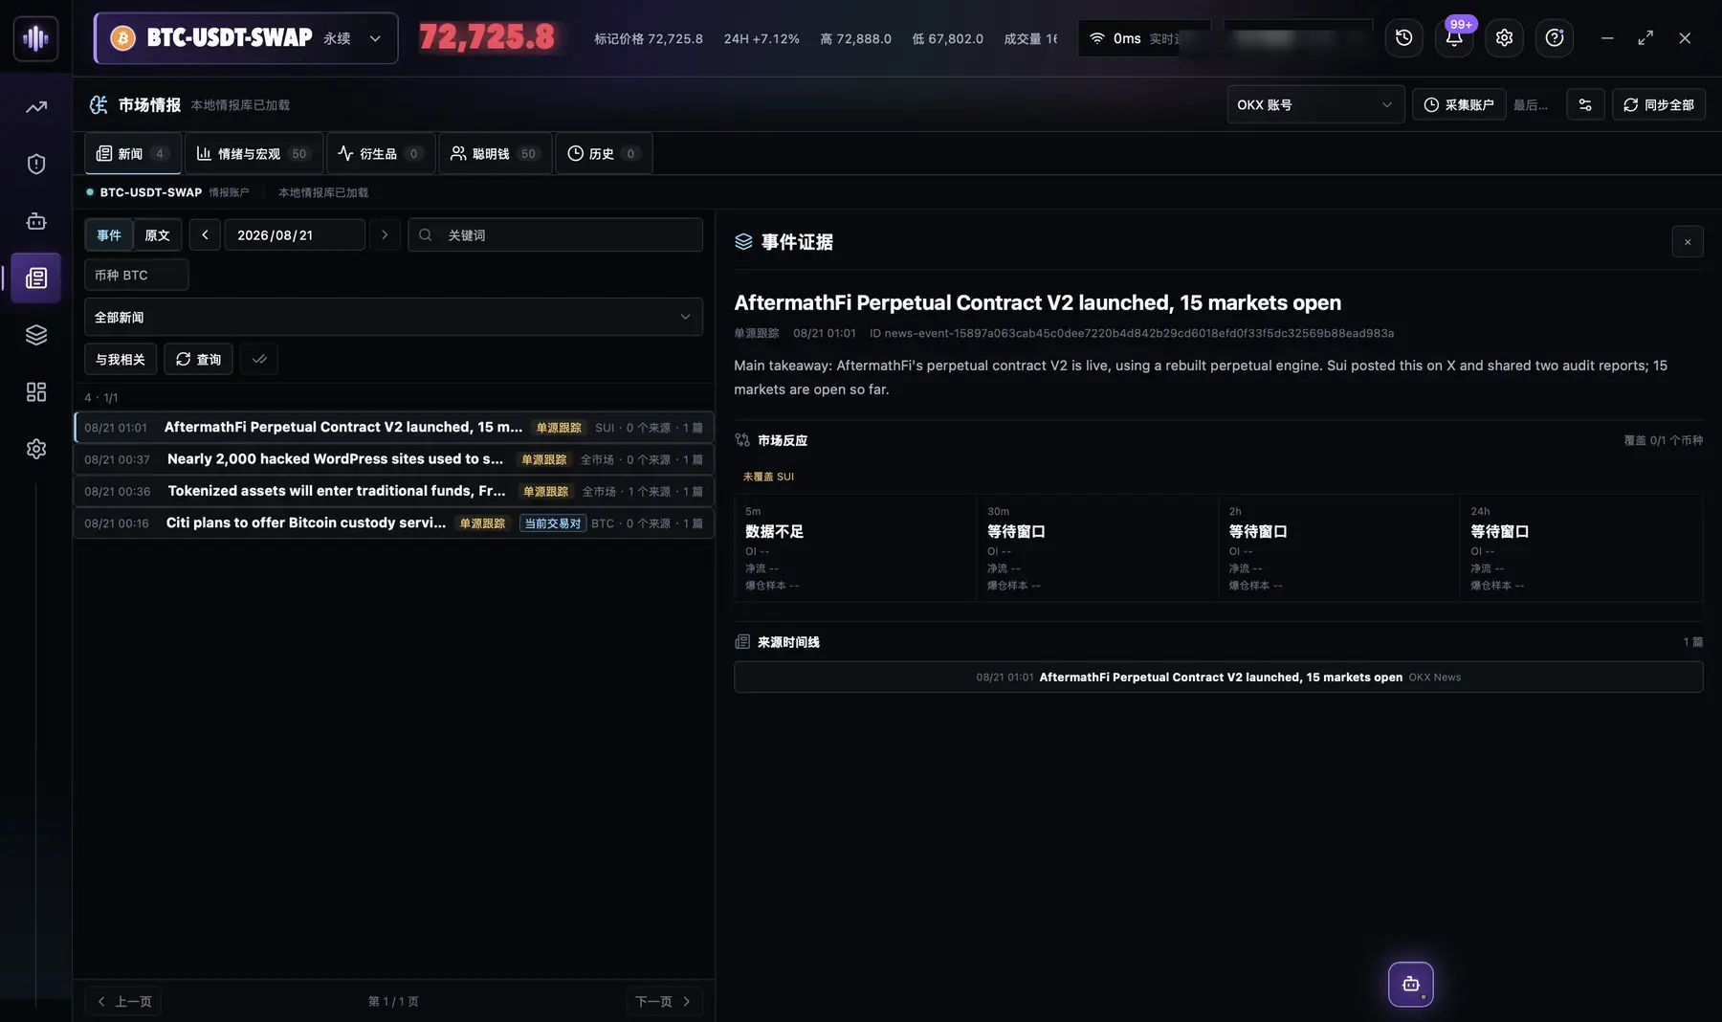Click the filter sliders icon near 同步全部
1722x1022 pixels.
point(1585,105)
